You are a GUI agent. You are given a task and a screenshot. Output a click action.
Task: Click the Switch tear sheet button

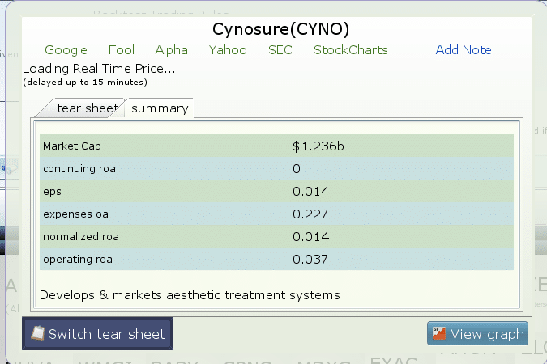[98, 334]
